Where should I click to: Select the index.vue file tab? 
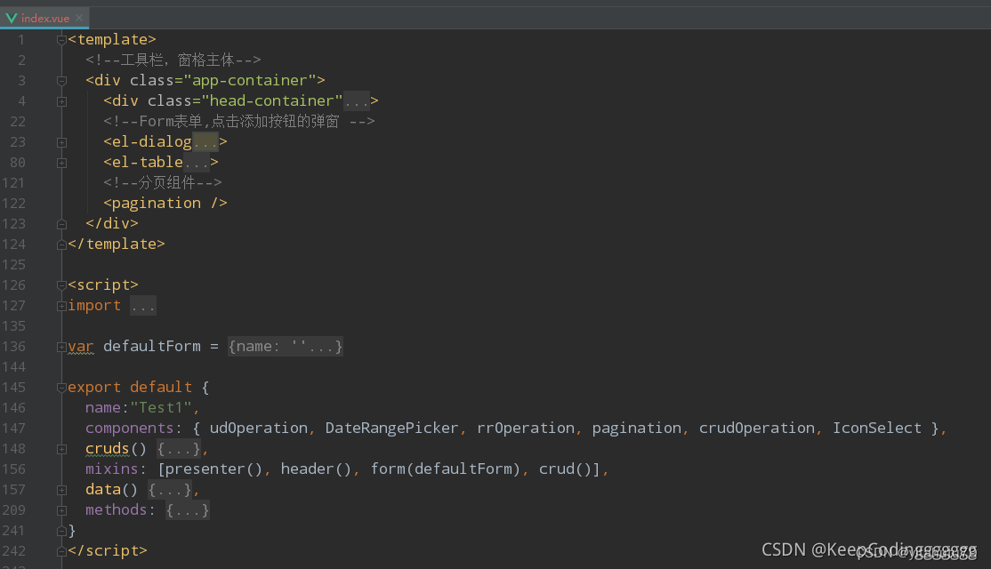44,18
